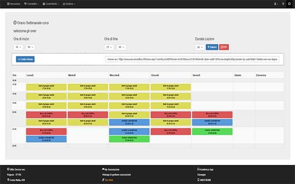Click the Codice Iframe button
The image size is (295, 184).
[25, 59]
